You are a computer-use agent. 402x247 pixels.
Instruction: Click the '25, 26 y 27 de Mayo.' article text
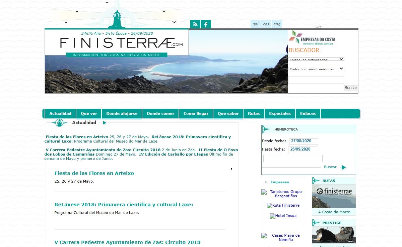coord(74,182)
